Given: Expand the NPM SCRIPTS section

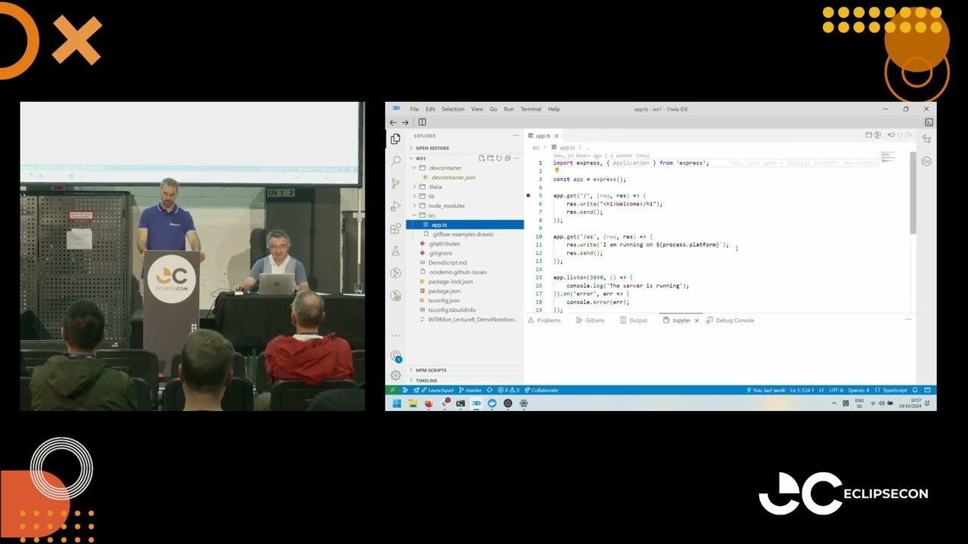Looking at the screenshot, I should pos(431,370).
